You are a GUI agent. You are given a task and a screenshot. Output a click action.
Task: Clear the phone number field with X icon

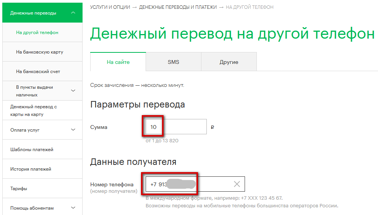[237, 184]
